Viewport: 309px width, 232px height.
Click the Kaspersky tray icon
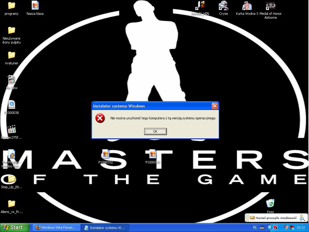click(x=276, y=228)
